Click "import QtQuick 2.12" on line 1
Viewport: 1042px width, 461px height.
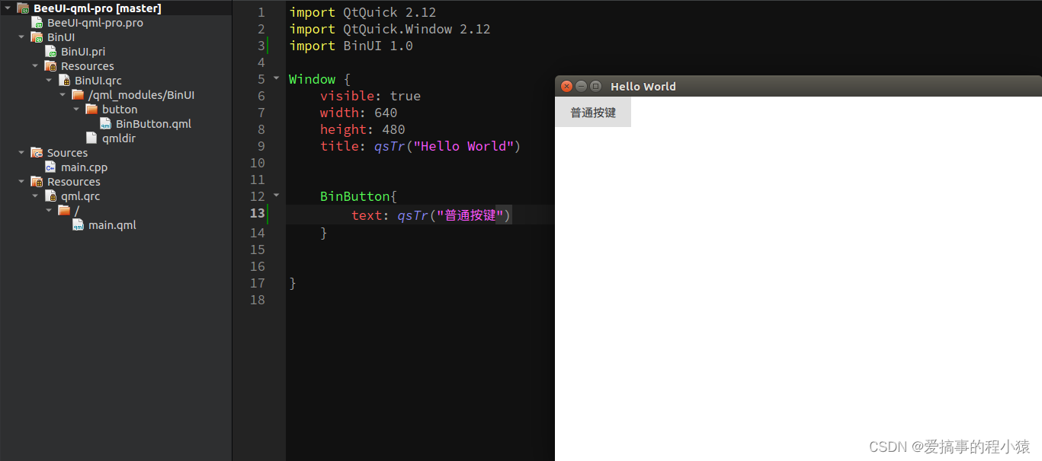[363, 12]
